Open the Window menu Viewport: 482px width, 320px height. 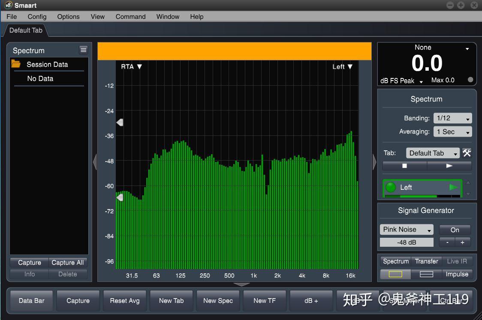click(168, 17)
